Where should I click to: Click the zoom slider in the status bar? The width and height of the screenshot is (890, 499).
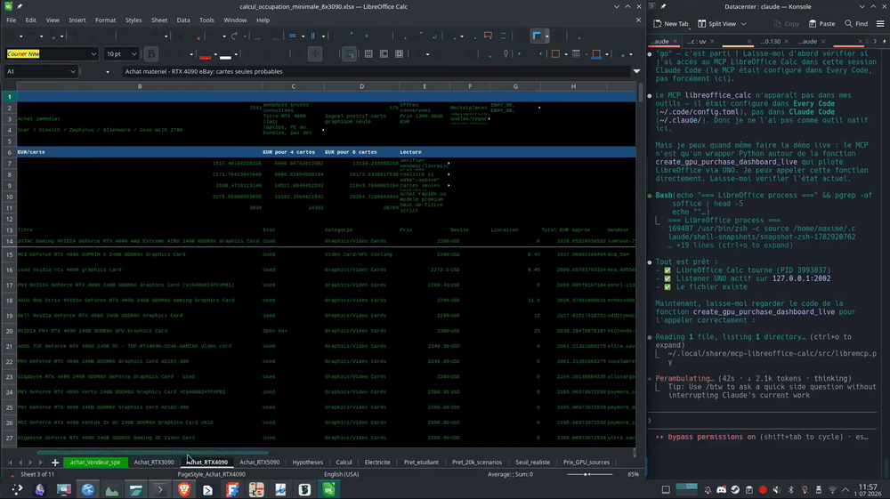click(x=588, y=474)
